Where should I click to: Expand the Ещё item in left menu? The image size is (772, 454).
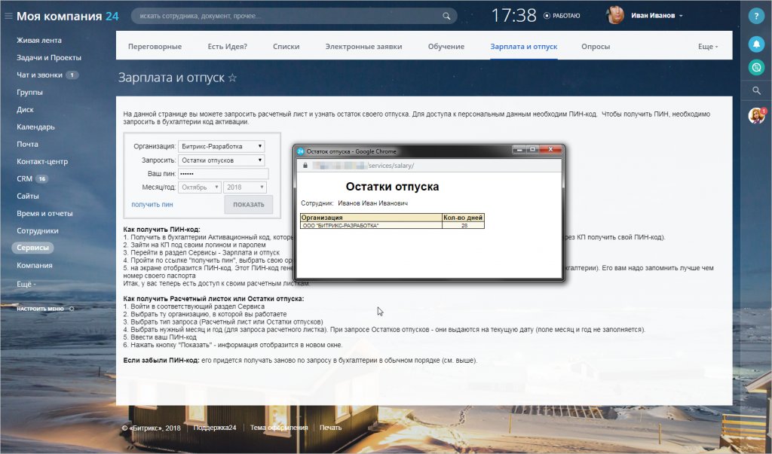[x=26, y=285]
